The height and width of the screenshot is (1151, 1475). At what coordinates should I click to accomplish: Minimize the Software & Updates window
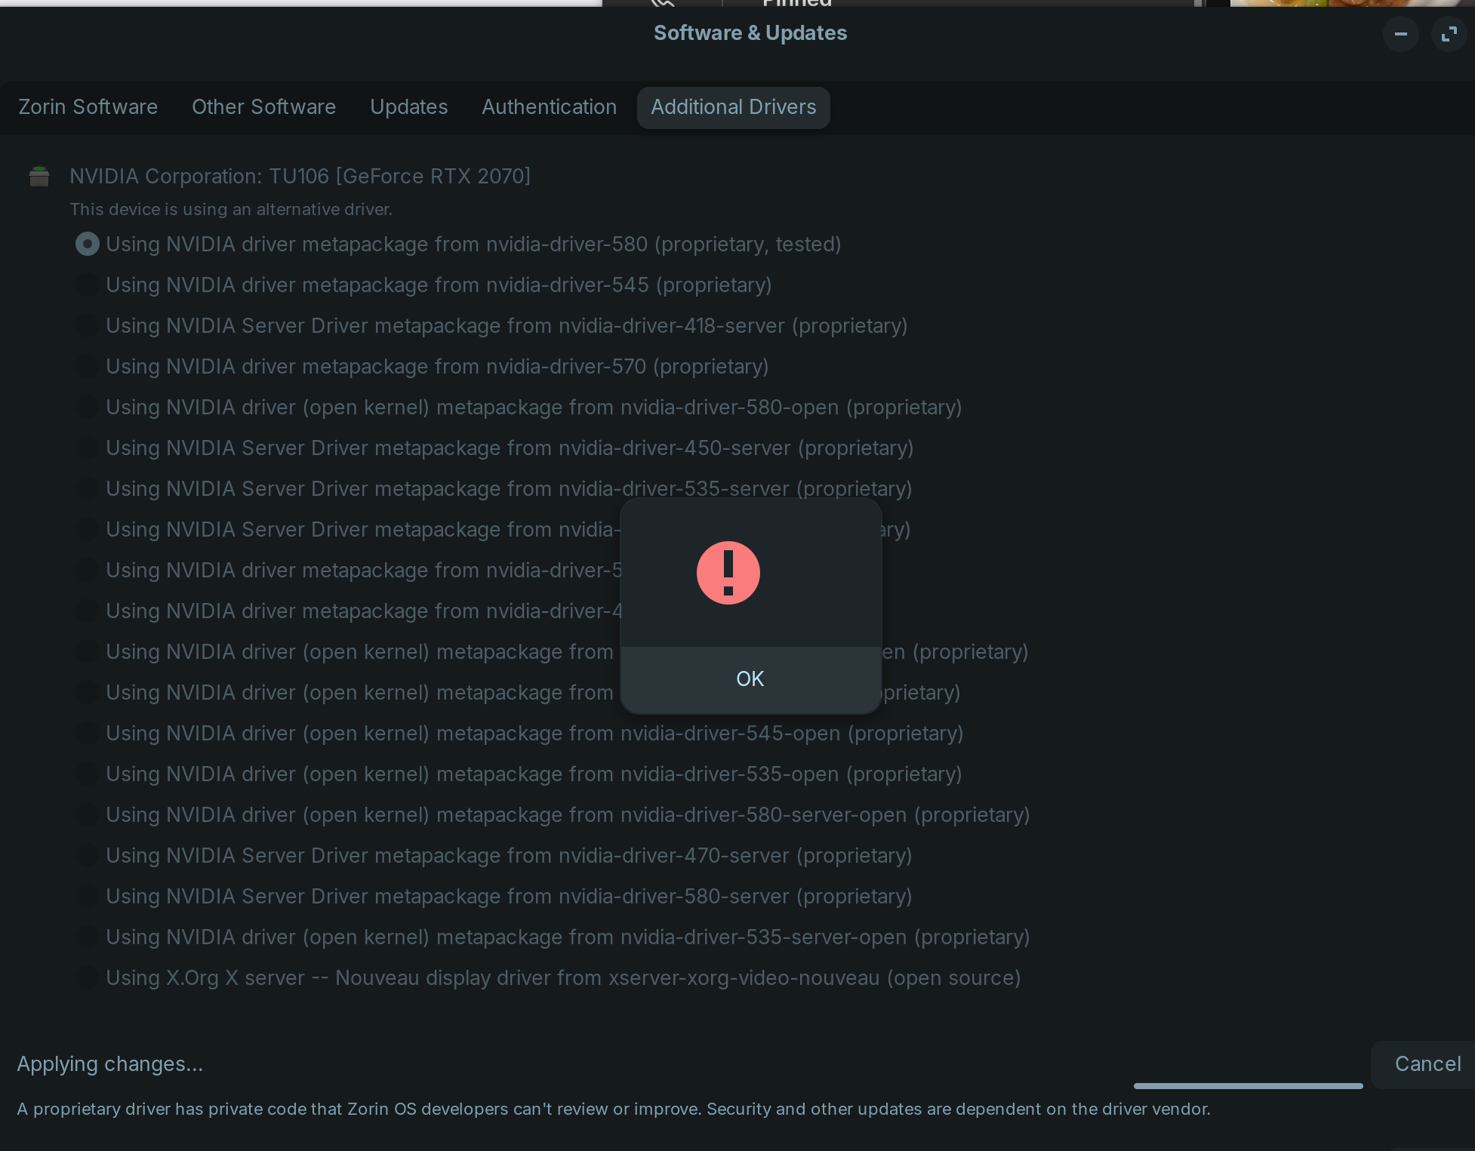1400,34
